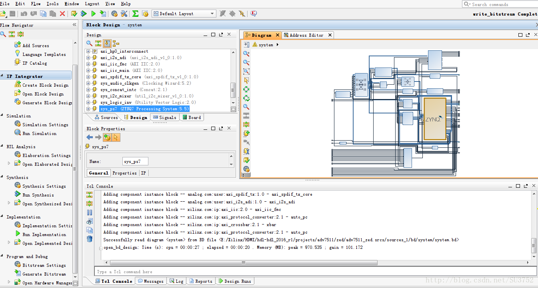
Task: Click the Design tree vertical scrollbar thumb
Action: 233,90
